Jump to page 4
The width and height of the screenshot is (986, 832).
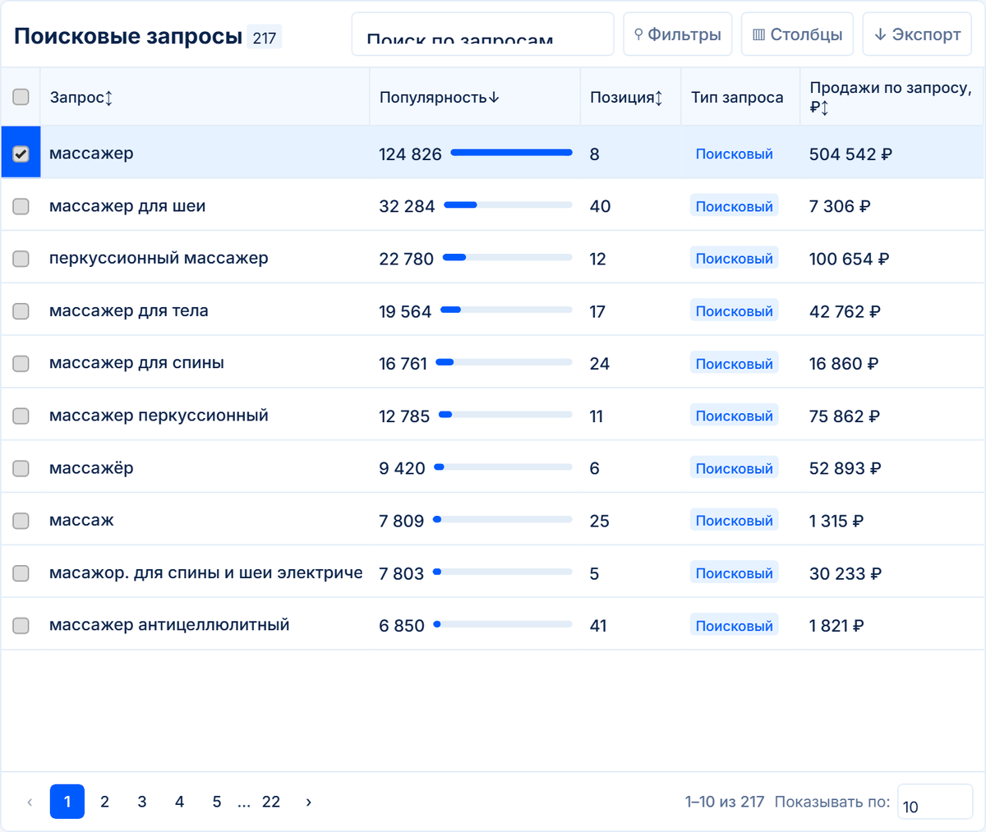(x=179, y=802)
